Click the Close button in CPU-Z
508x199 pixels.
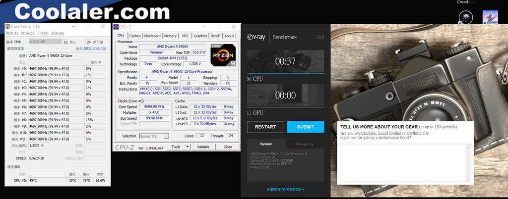point(228,147)
